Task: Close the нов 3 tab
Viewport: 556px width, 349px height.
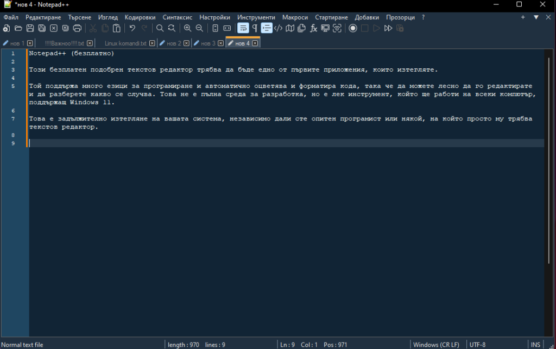Action: 220,43
